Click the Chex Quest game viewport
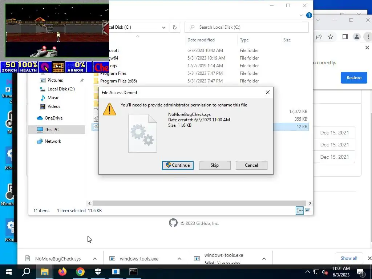This screenshot has height=279, width=372. [57, 31]
